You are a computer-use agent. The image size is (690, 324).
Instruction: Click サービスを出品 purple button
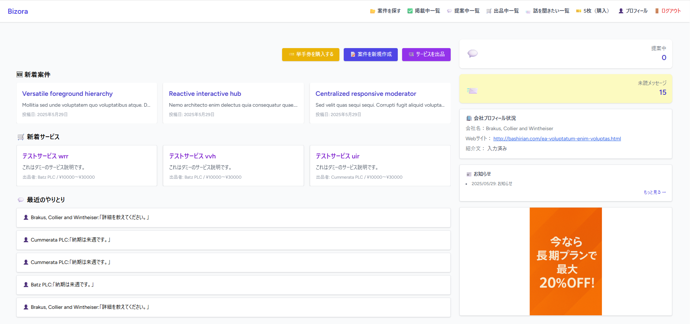(426, 55)
